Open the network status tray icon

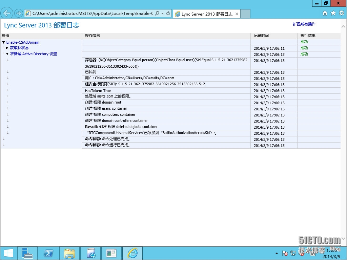click(x=293, y=253)
